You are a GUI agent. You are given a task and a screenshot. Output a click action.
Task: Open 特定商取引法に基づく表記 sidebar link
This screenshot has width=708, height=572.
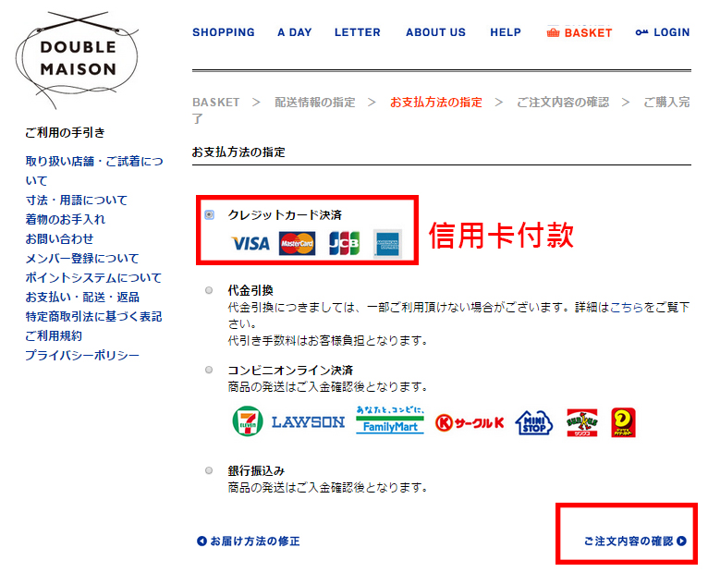(93, 316)
